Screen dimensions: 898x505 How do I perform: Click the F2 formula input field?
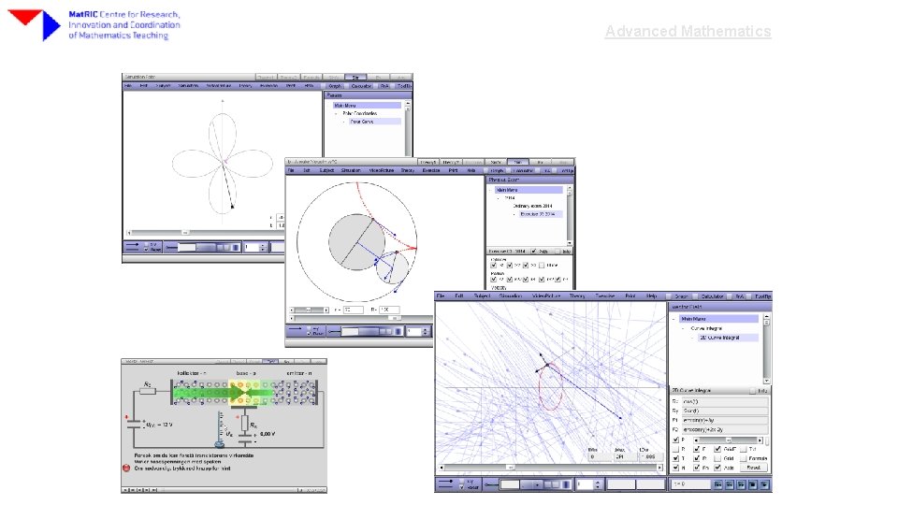click(725, 429)
